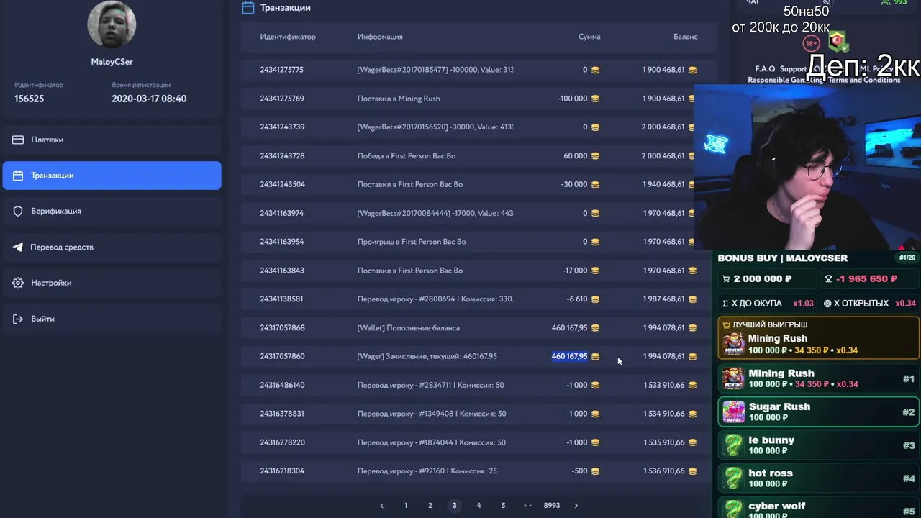Click Выйти to log out

[x=112, y=319]
